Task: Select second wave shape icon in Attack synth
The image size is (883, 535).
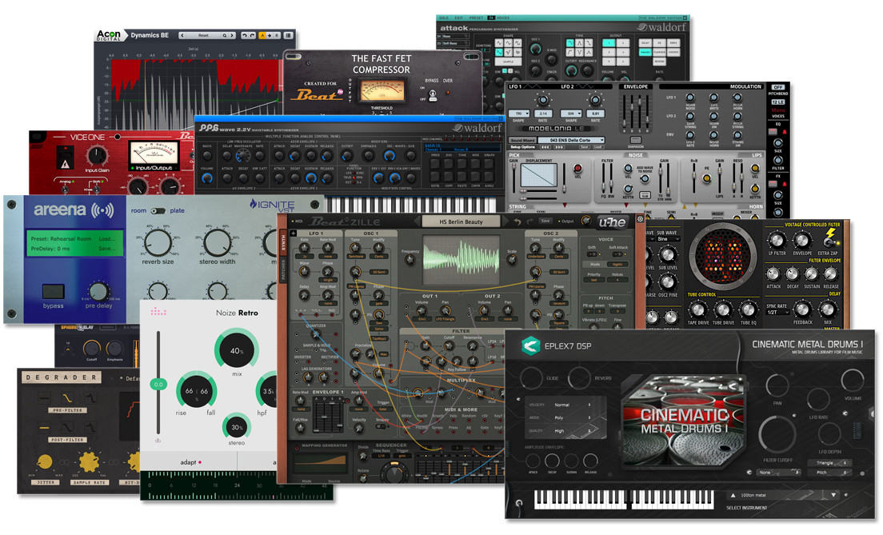Action: point(509,43)
